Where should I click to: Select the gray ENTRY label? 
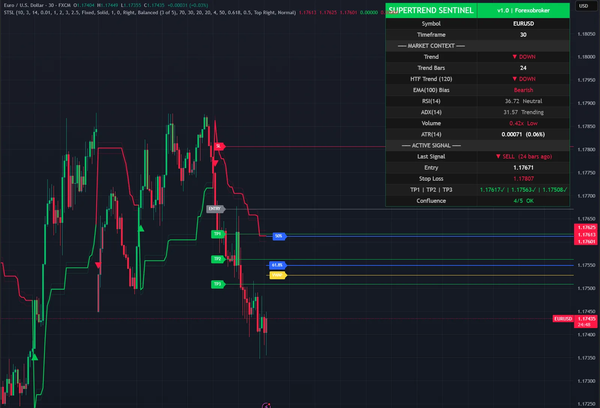point(216,209)
